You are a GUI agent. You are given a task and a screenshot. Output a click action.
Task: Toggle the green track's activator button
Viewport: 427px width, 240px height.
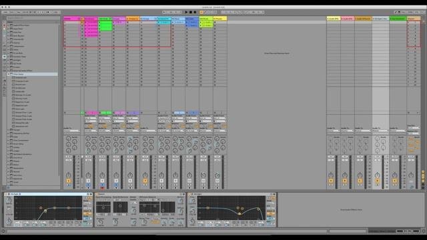[102, 181]
